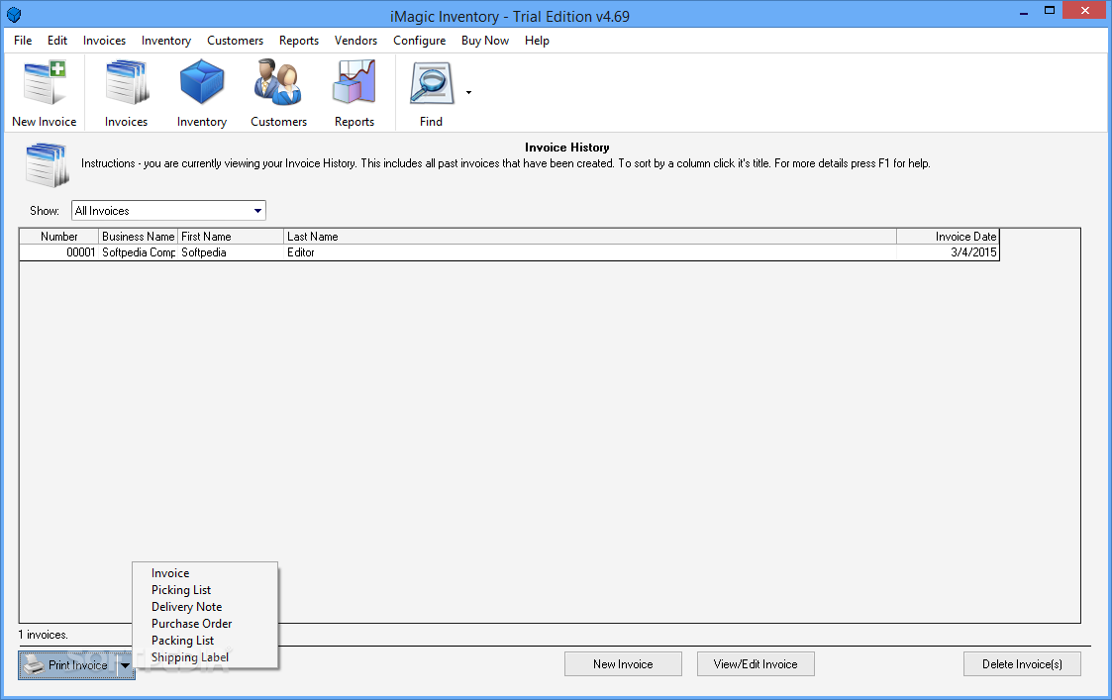
Task: Click the Delete Invoice(s) button
Action: (1022, 664)
